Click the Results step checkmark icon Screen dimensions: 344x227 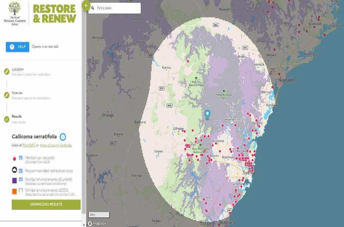7,119
